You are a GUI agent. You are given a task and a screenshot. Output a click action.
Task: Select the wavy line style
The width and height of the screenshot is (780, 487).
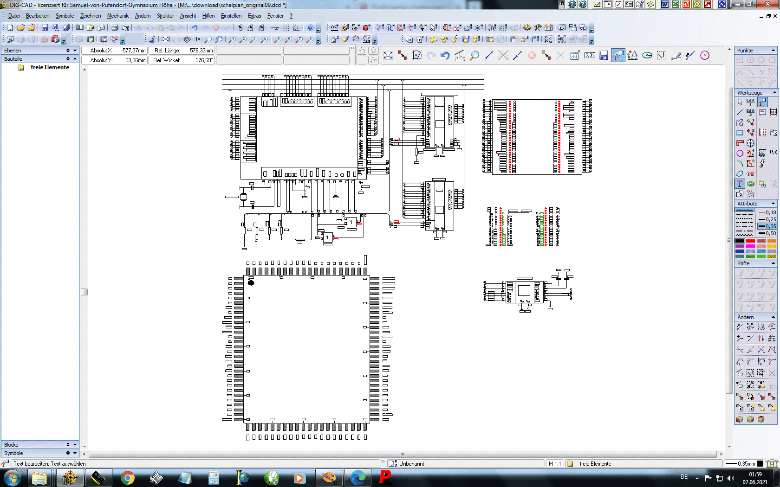pos(745,236)
